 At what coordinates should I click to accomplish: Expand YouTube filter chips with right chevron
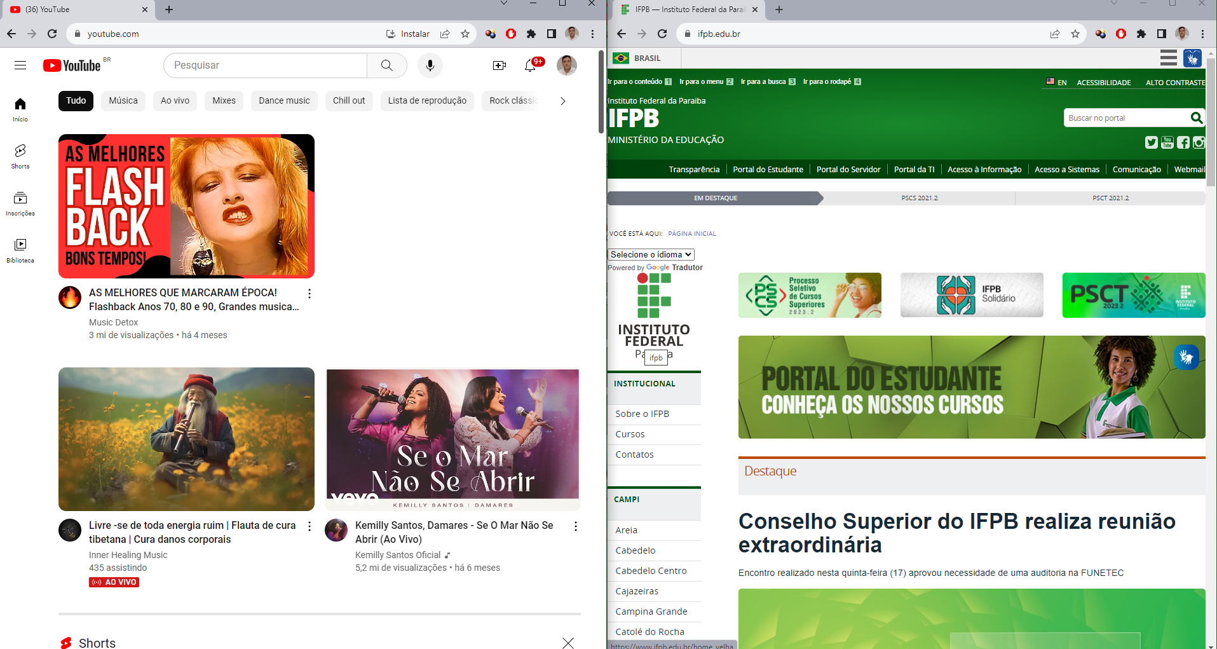click(x=562, y=101)
